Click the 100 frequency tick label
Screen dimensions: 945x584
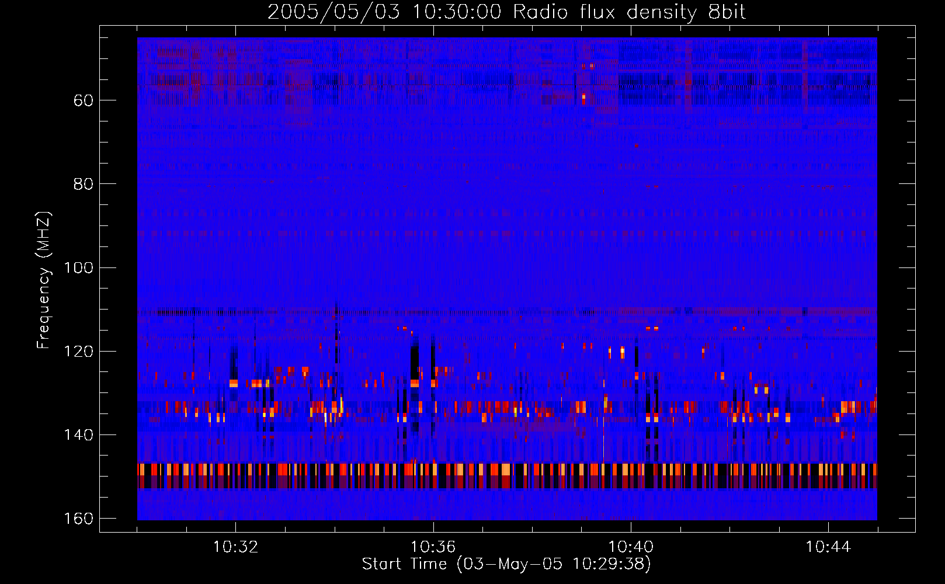click(x=78, y=268)
